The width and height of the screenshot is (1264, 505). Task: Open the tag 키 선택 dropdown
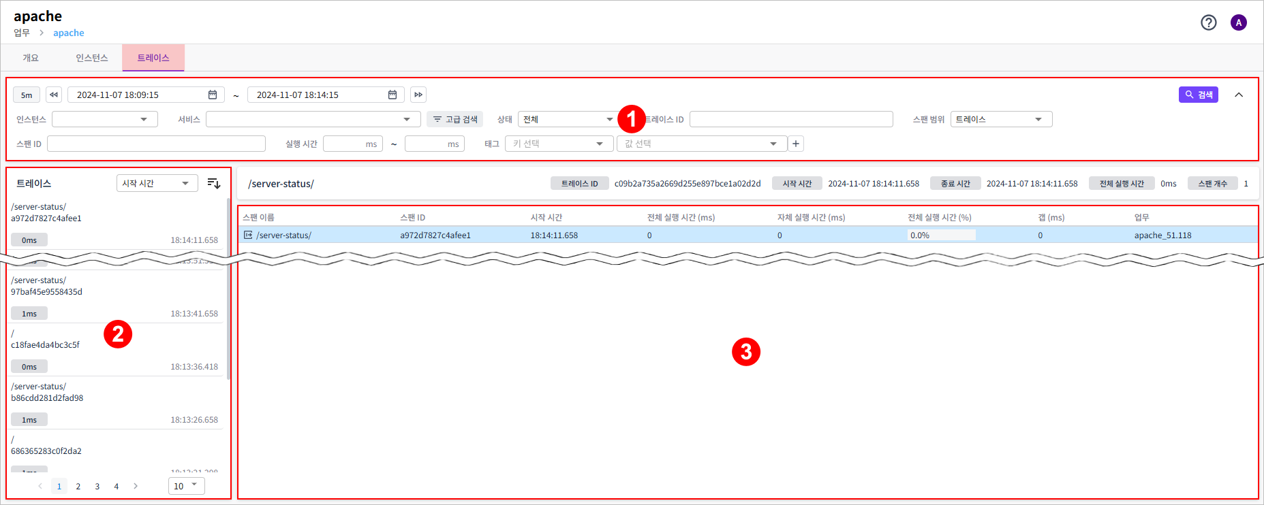click(559, 144)
